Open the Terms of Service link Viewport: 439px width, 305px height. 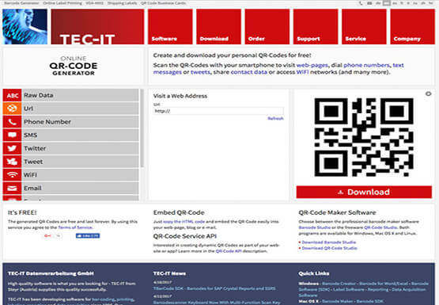75,227
